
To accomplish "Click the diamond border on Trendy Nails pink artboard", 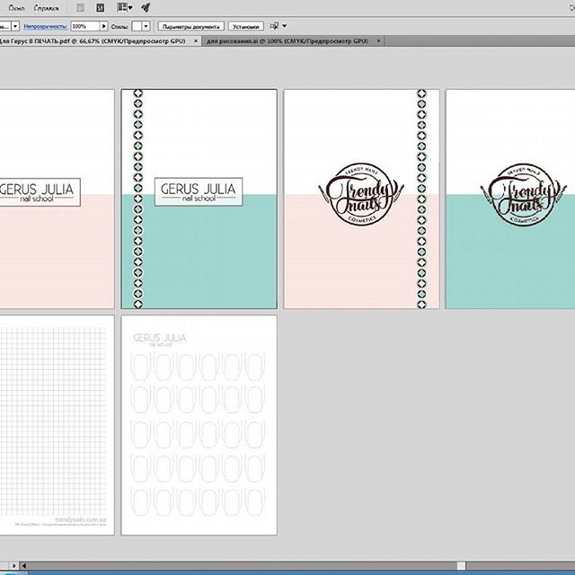I will pos(421,199).
